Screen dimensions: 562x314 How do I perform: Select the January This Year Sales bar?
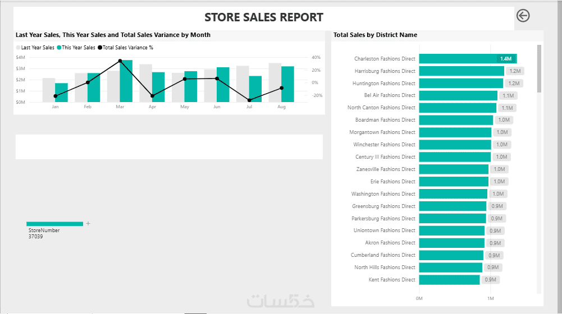point(61,93)
